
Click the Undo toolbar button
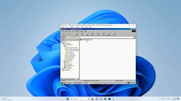pyautogui.click(x=98, y=34)
